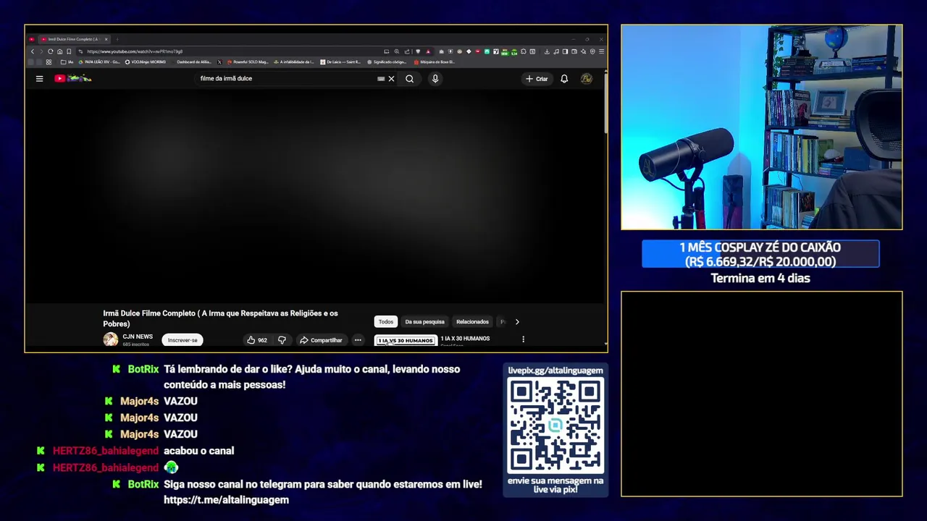Open the 1 IA X 30 HUMANOS video title
This screenshot has width=927, height=521.
[465, 339]
